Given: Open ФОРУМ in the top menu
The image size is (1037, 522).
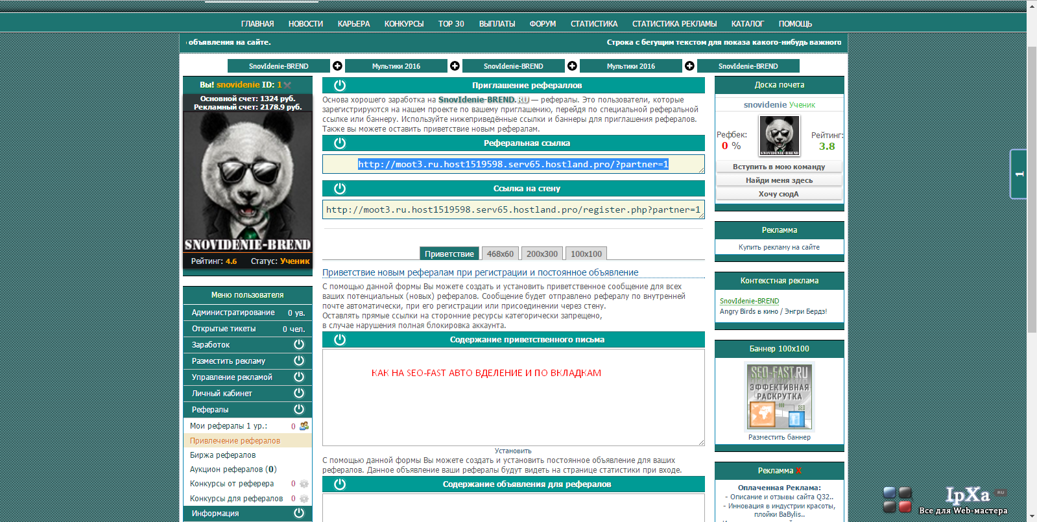Looking at the screenshot, I should tap(543, 24).
